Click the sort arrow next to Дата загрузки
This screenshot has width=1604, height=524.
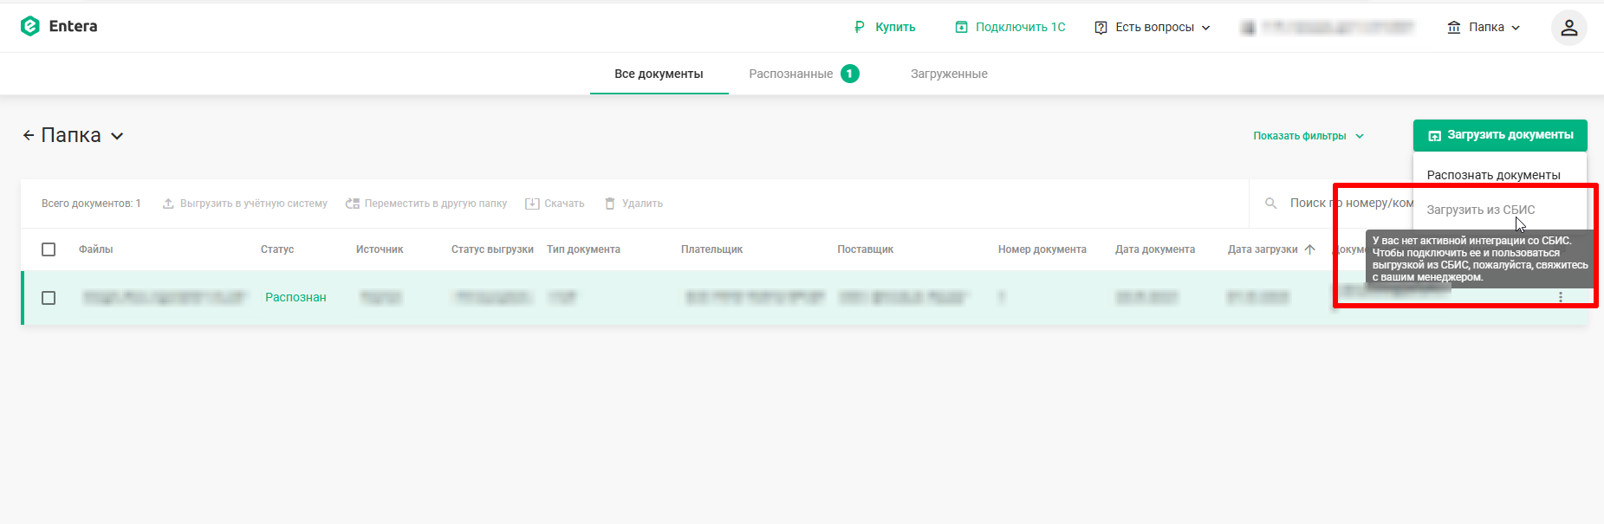[x=1309, y=249]
